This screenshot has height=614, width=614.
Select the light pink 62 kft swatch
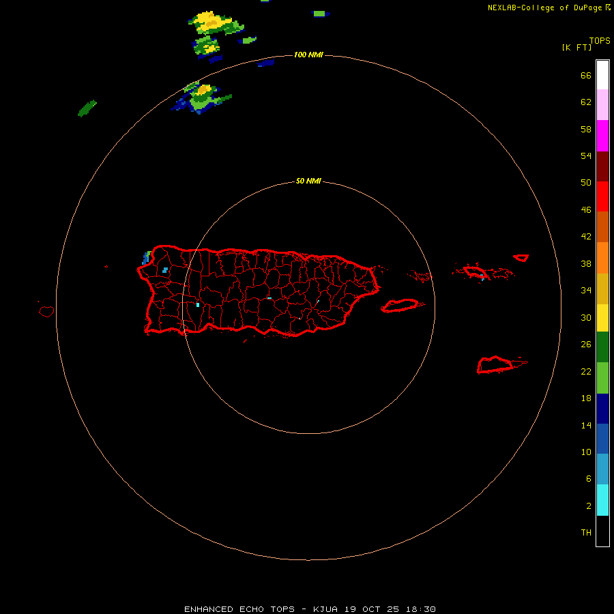coord(602,105)
